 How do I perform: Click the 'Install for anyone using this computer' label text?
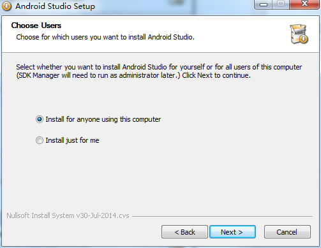pyautogui.click(x=103, y=119)
